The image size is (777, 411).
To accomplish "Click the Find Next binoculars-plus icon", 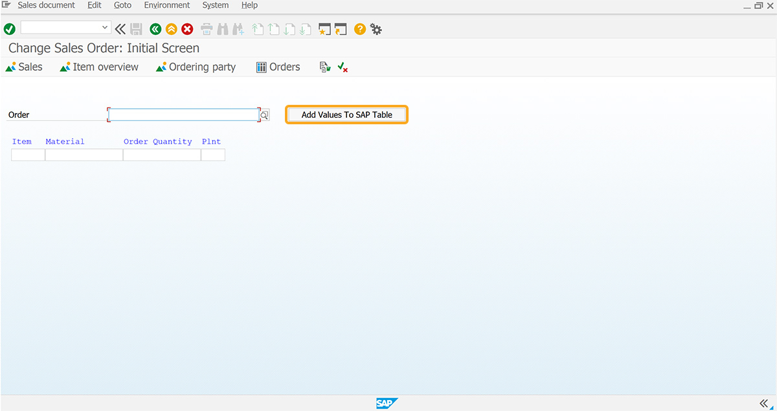I will [x=238, y=28].
